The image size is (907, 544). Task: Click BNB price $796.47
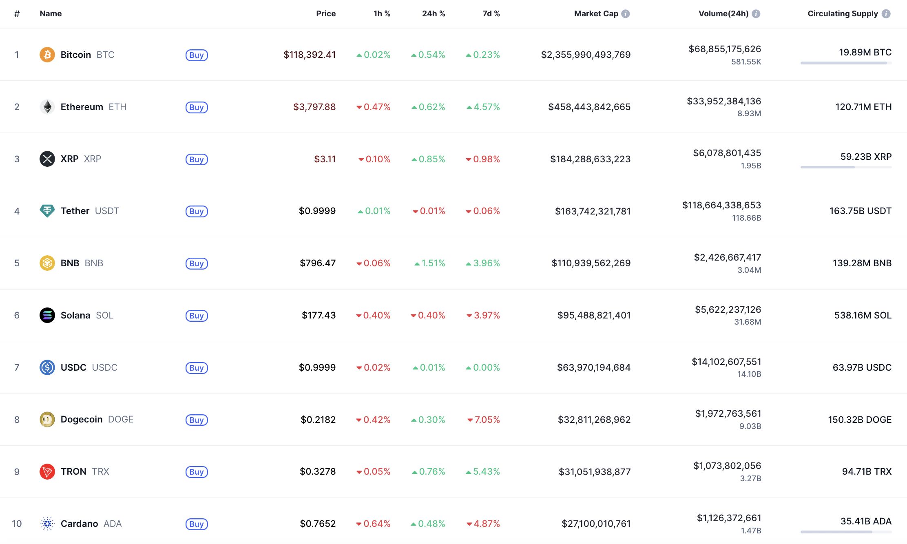(x=318, y=263)
